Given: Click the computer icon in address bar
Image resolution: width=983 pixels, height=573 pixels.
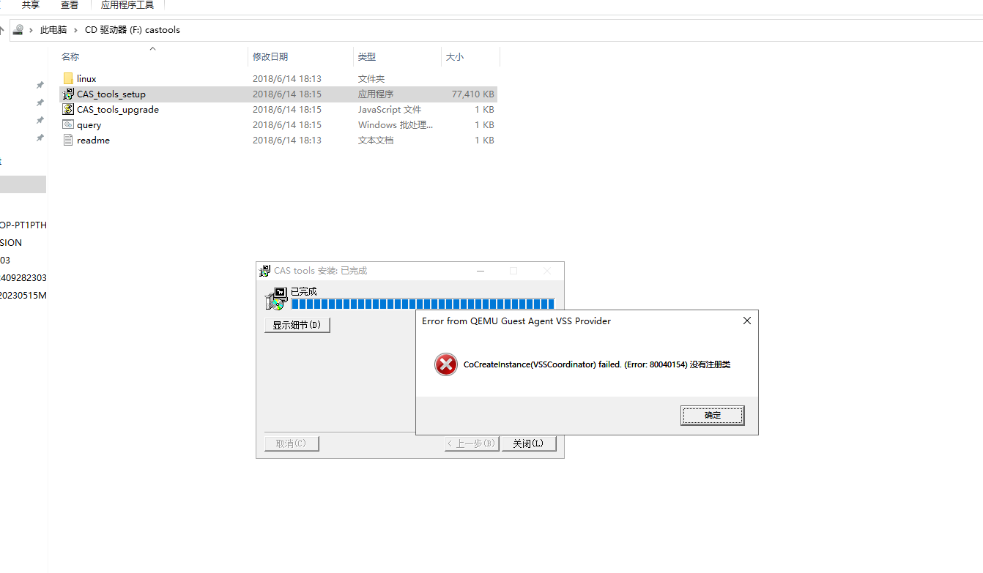Looking at the screenshot, I should (18, 30).
